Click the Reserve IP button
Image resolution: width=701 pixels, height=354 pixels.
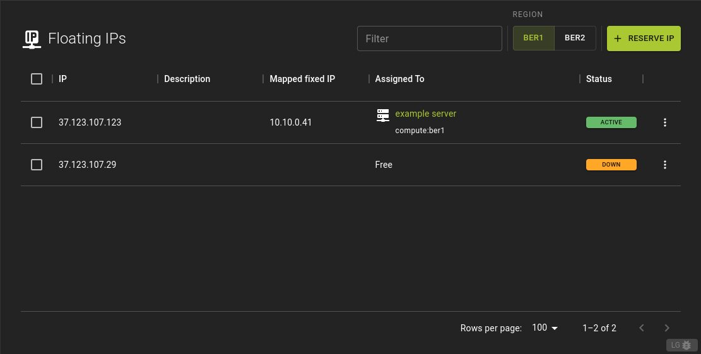(644, 38)
